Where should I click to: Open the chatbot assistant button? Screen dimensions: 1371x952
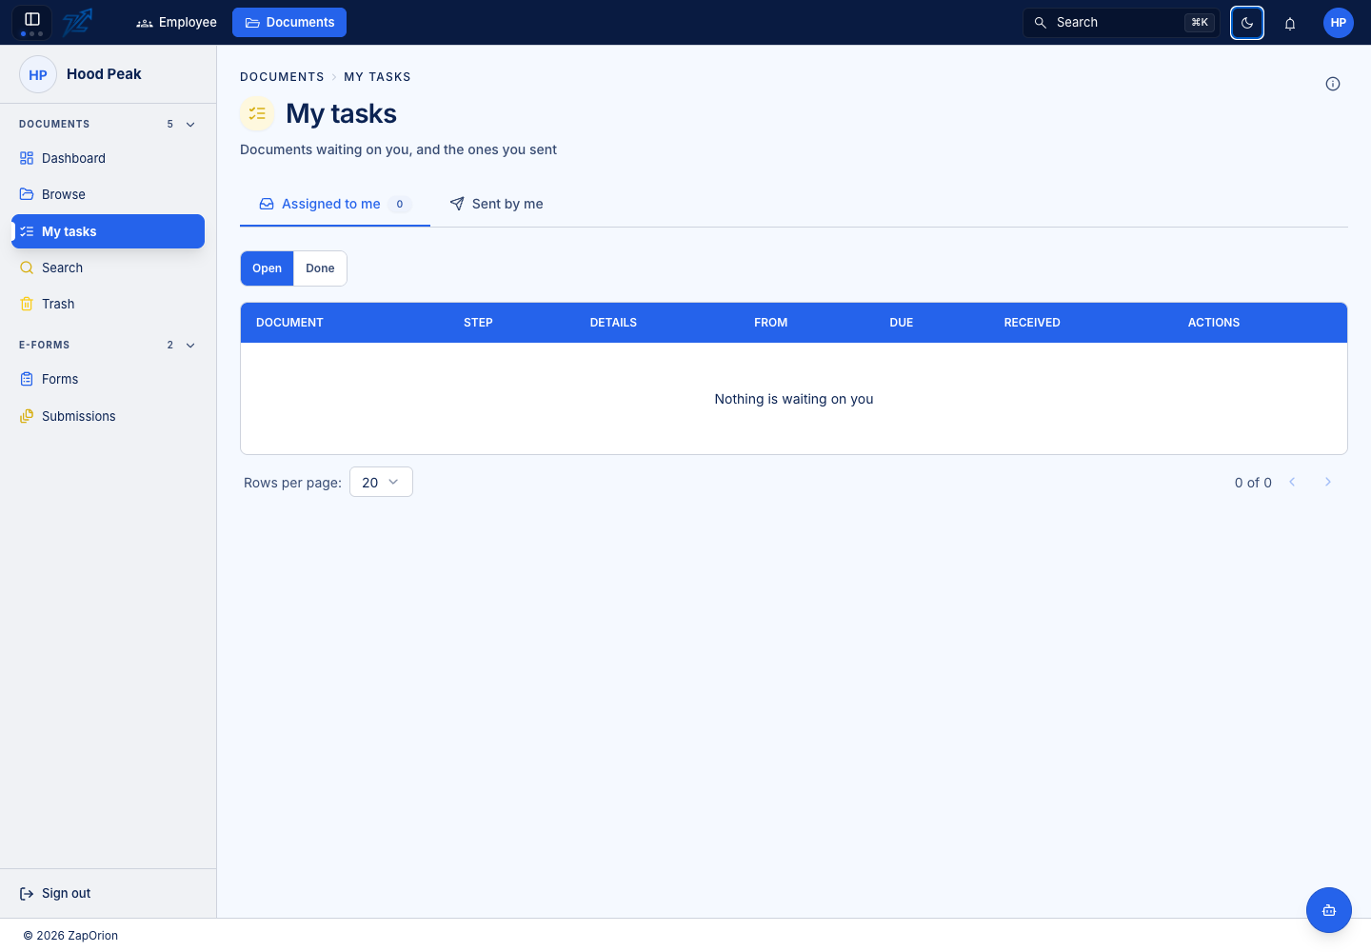click(1329, 910)
